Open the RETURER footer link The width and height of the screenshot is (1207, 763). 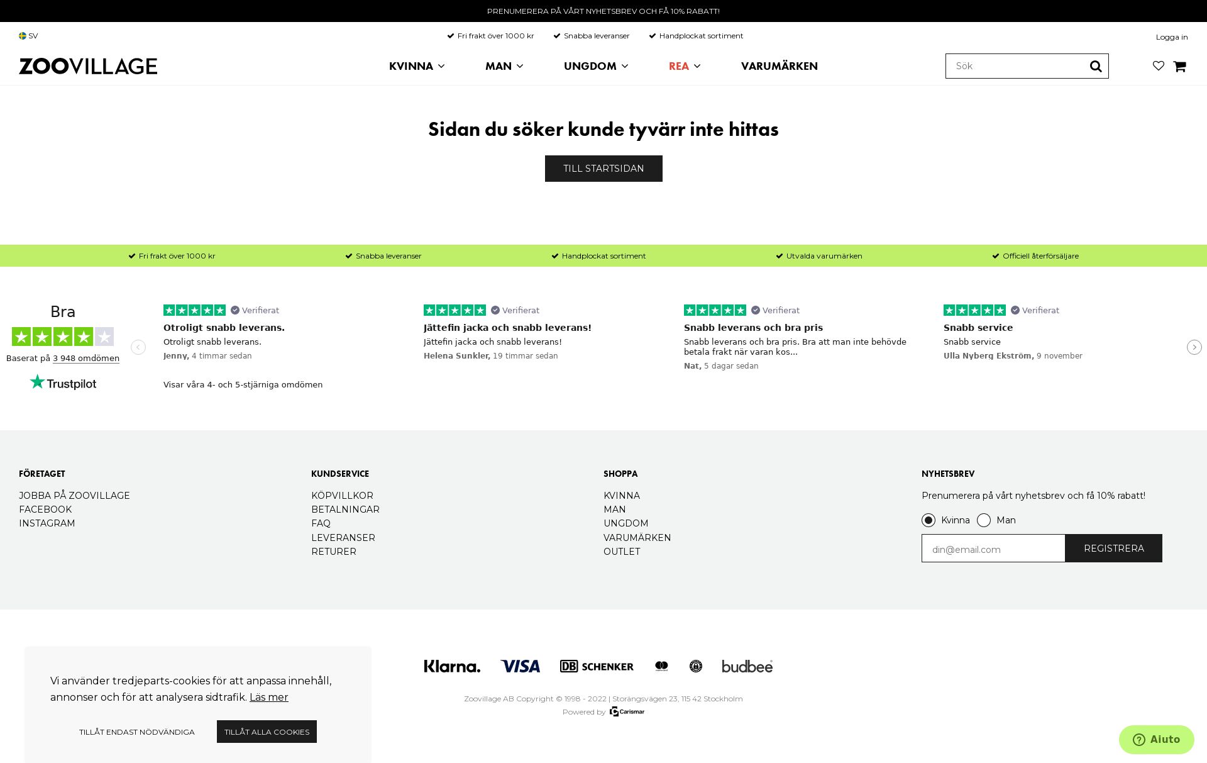334,552
